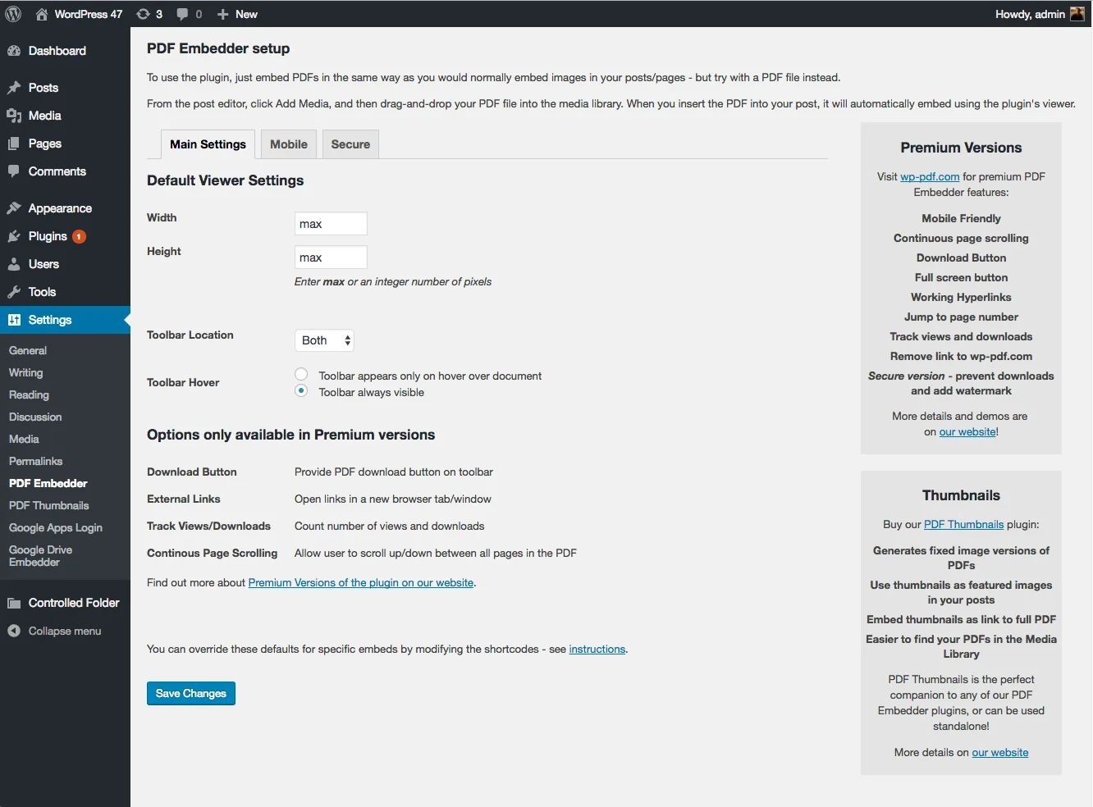Switch to the Secure tab
Viewport: 1093px width, 807px height.
[x=350, y=144]
